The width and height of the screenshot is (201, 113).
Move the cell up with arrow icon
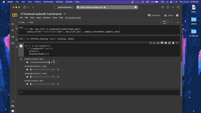pos(151,43)
